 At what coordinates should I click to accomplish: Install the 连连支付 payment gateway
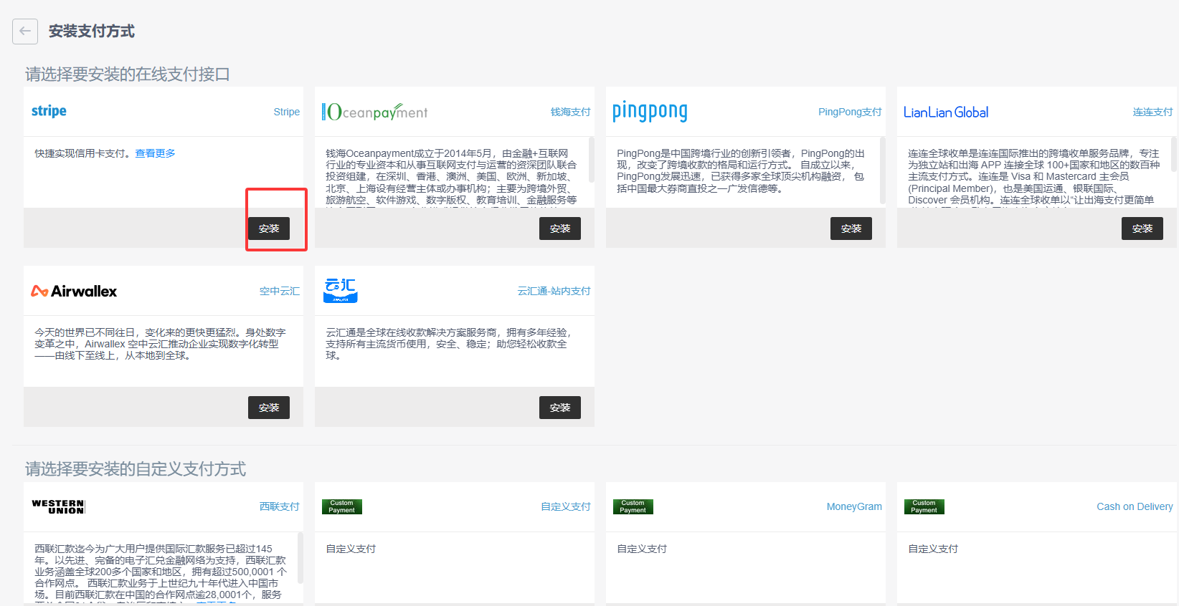point(1142,229)
